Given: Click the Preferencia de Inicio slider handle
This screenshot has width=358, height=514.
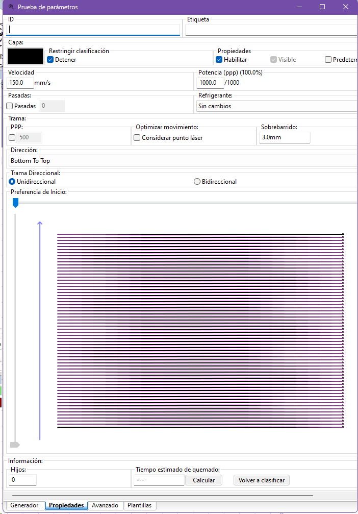Looking at the screenshot, I should point(15,203).
